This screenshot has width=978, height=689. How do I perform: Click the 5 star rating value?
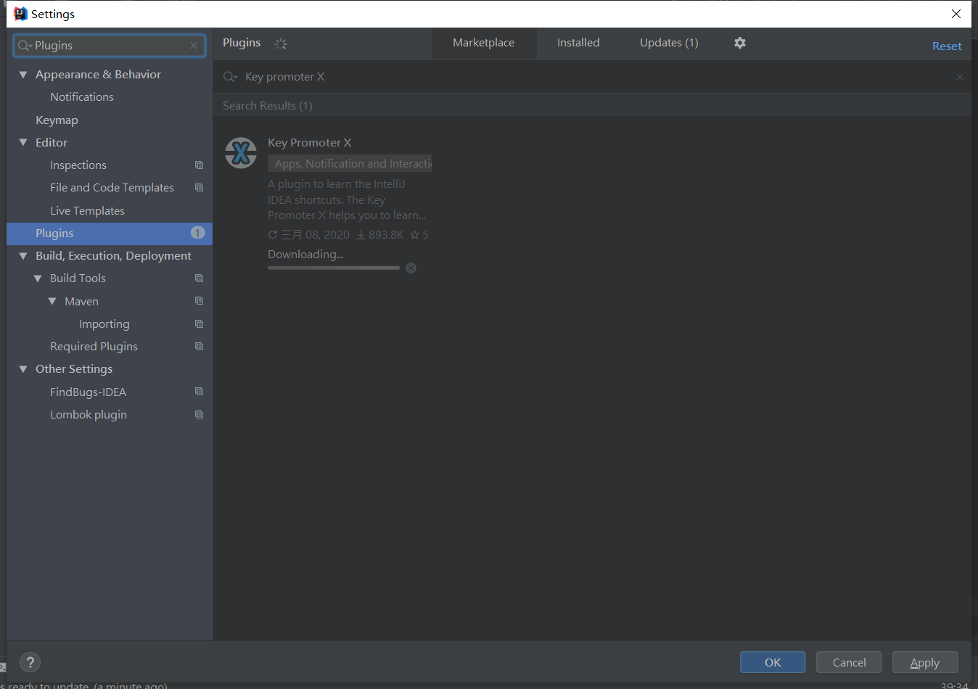coord(419,235)
